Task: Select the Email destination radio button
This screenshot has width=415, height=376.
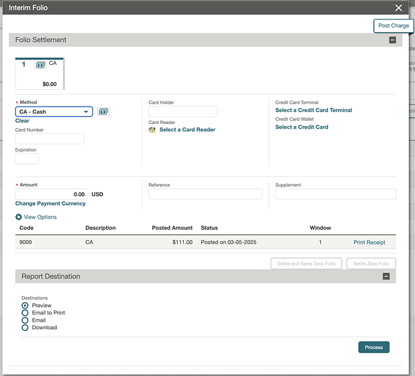Action: coord(25,320)
